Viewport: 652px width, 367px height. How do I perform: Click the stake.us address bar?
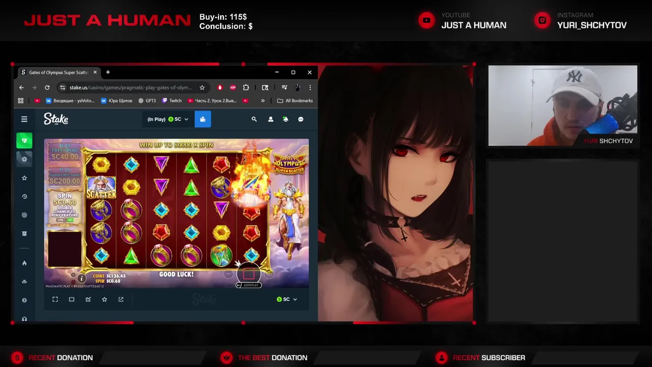pyautogui.click(x=130, y=88)
